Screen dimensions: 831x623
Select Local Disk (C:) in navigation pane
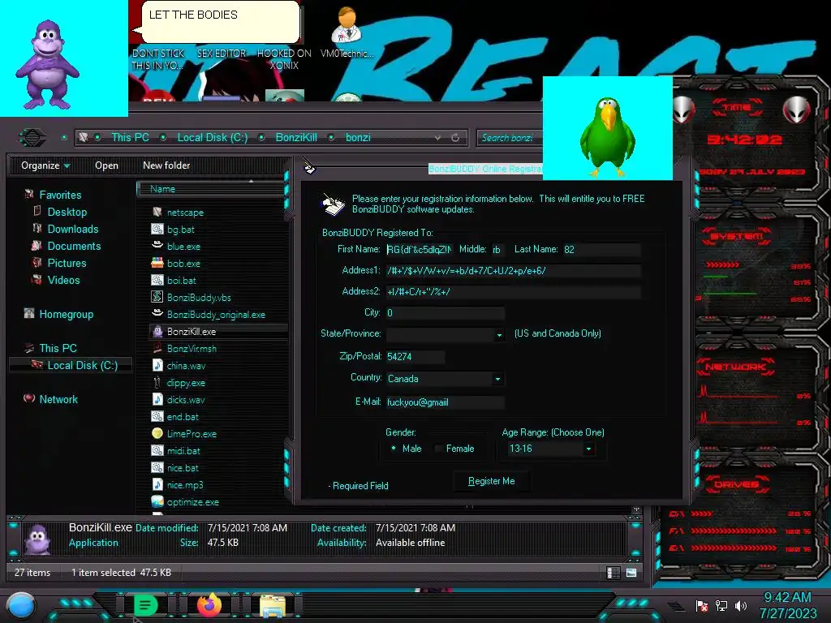(82, 365)
